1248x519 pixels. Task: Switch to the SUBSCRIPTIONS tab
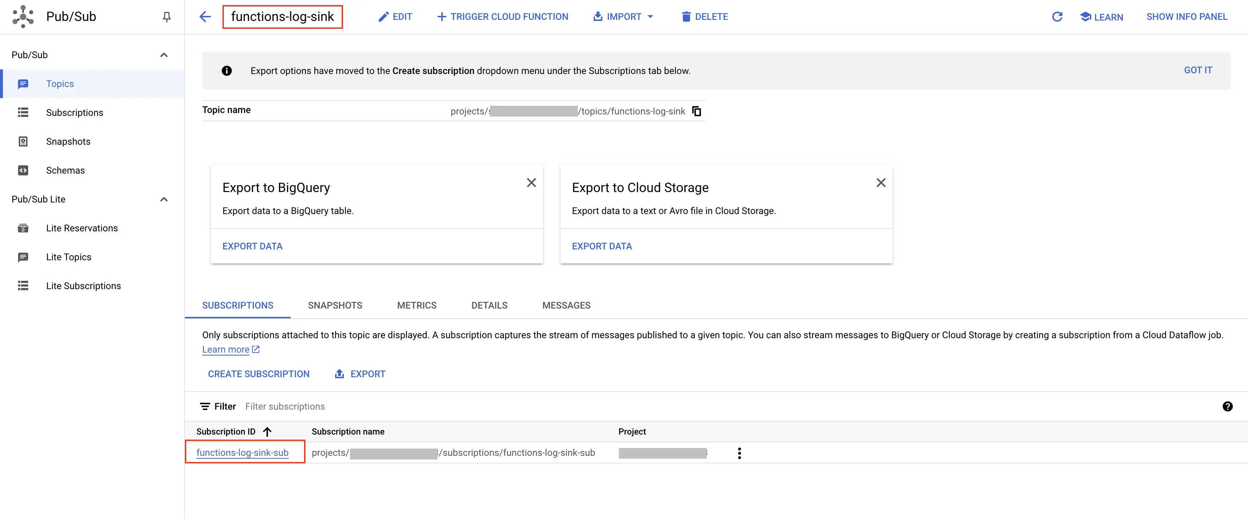(x=237, y=305)
